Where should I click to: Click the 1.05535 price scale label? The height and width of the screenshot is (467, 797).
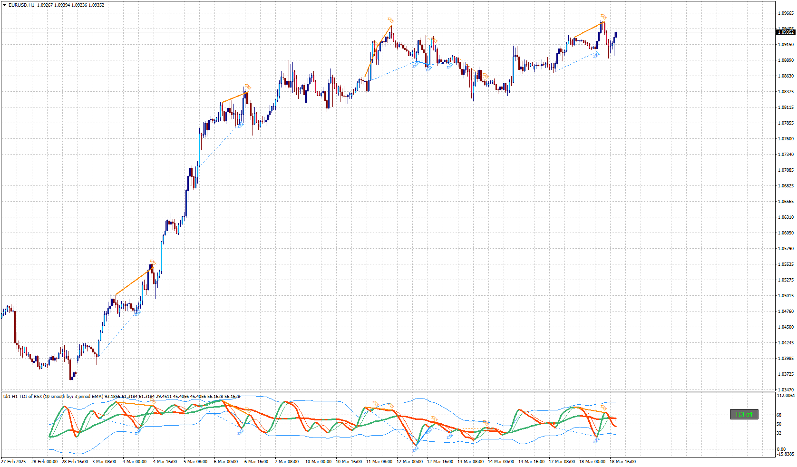(786, 264)
